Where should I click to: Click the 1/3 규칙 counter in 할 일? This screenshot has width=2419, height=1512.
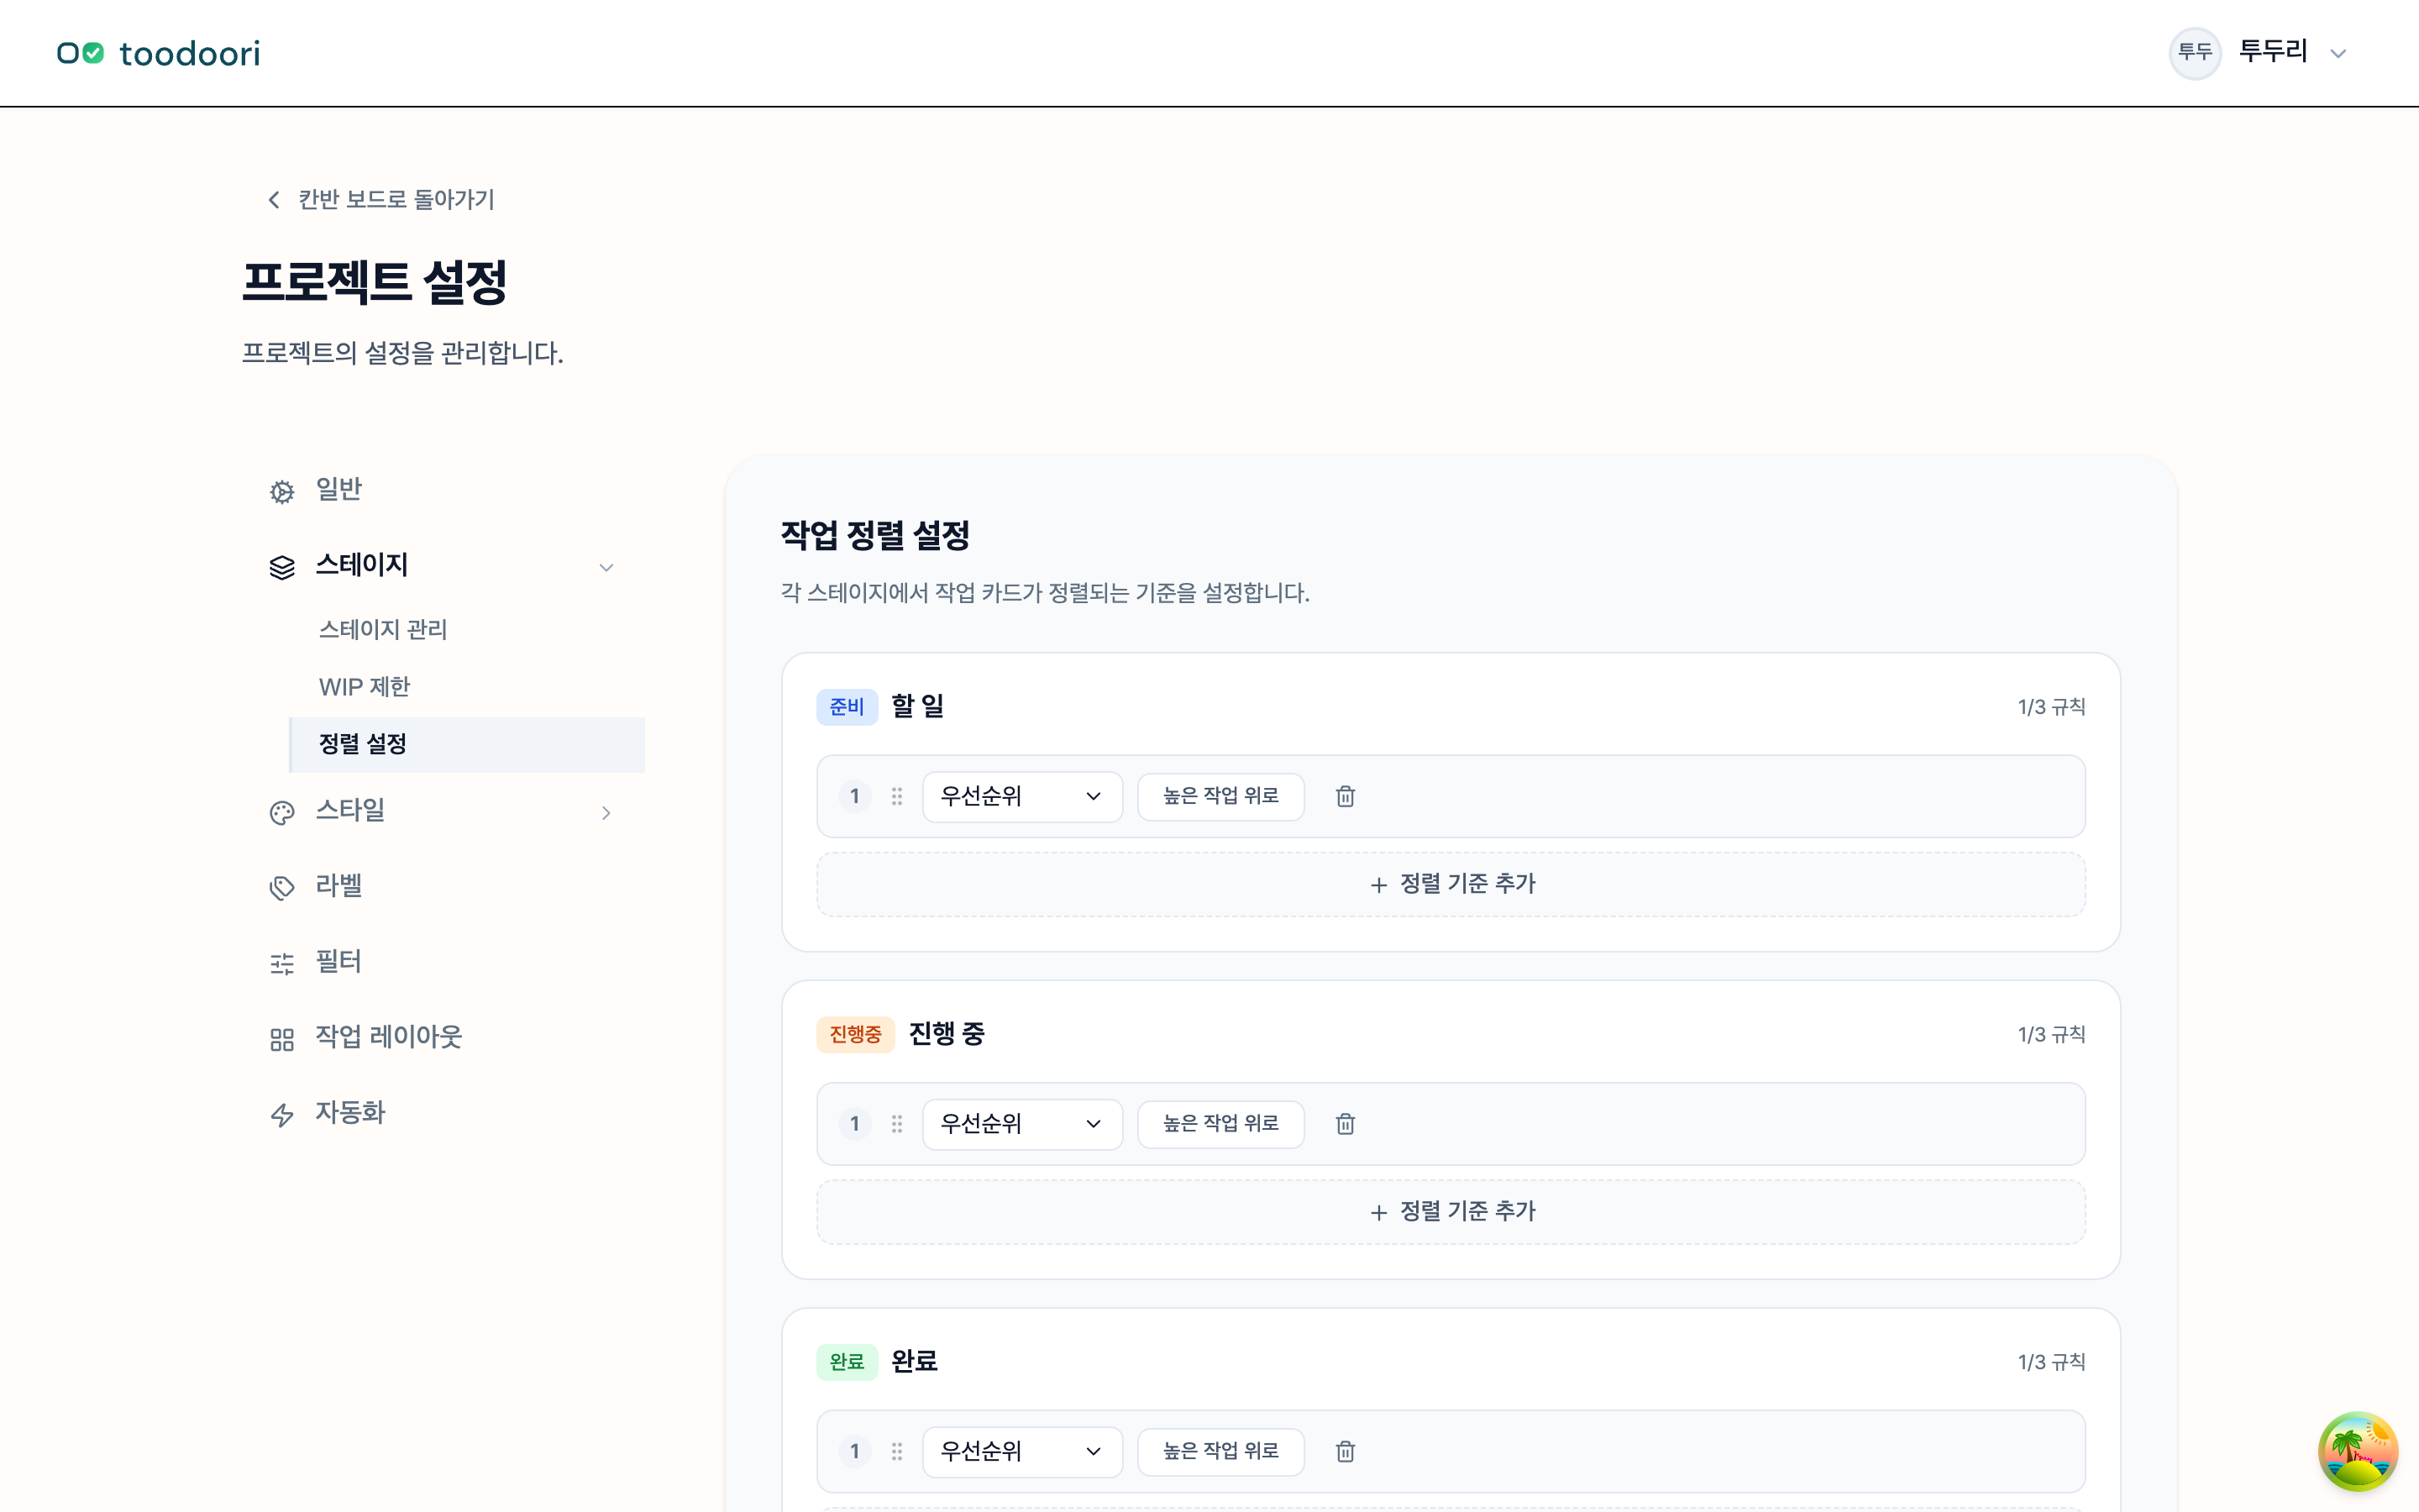click(x=2051, y=707)
